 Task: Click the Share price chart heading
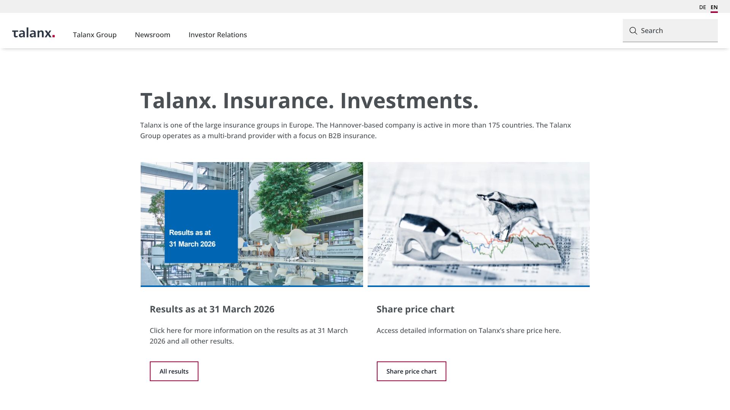coord(415,309)
